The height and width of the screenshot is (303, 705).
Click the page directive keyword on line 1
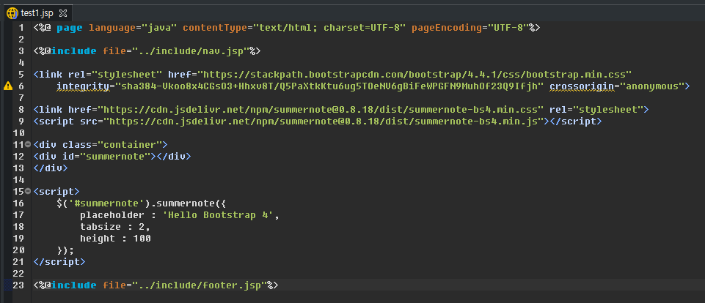click(70, 28)
